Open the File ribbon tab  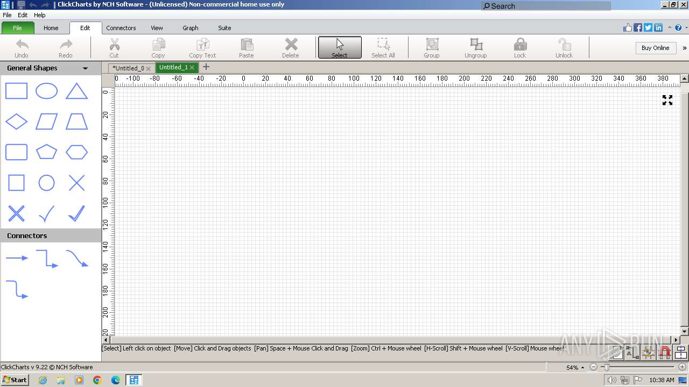[x=17, y=28]
